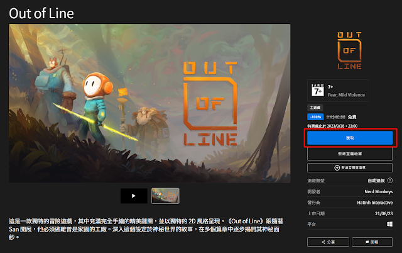Click the Fear, Mild Violence rating text
This screenshot has height=253, width=402.
coord(346,95)
